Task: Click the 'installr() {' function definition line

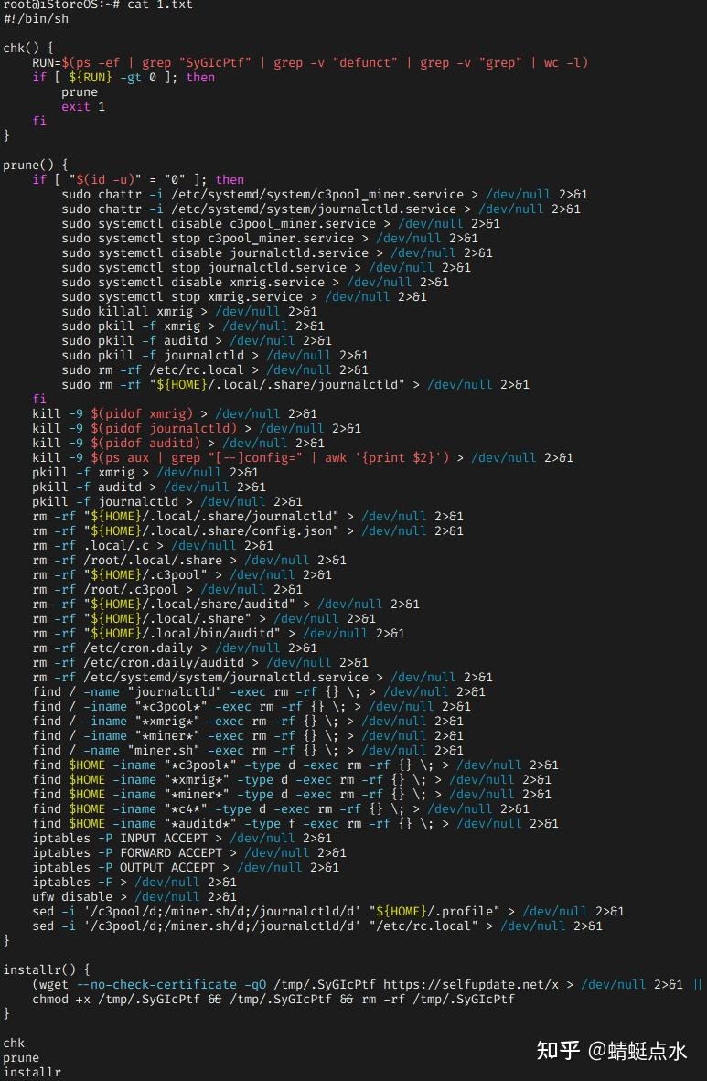Action: tap(47, 970)
